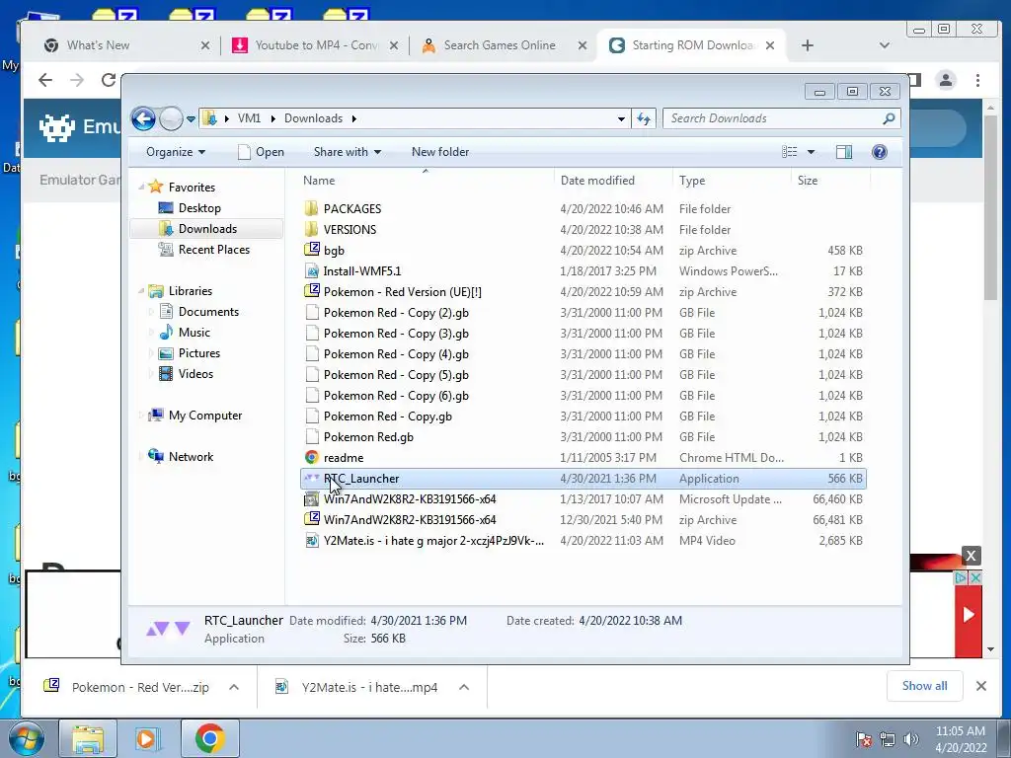Expand My Computer in navigation pane
The width and height of the screenshot is (1011, 758).
(x=142, y=416)
